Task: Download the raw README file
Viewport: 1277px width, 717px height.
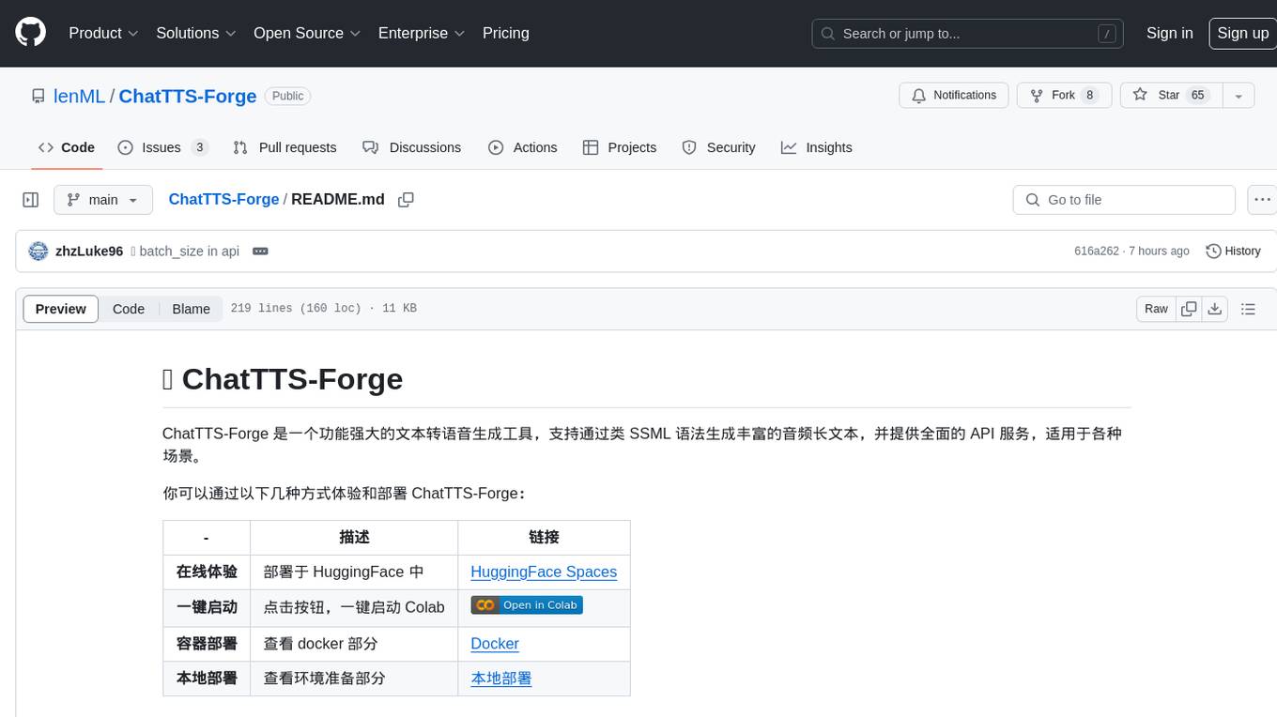Action: [1214, 309]
